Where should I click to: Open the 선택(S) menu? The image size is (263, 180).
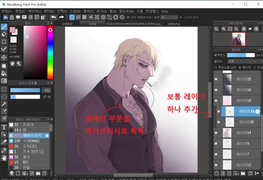coord(62,11)
